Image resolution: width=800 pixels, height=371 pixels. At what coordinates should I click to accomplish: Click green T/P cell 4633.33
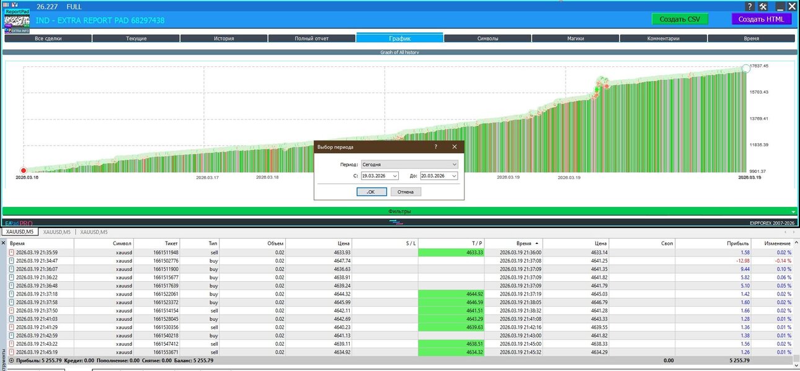click(x=451, y=253)
